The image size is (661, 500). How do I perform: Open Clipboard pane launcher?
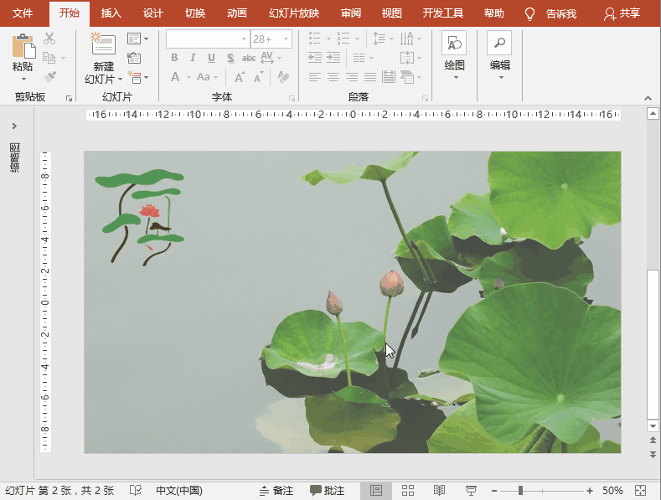point(69,98)
